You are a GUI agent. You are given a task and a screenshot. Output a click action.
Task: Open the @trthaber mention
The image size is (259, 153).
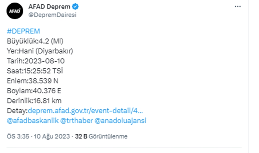coord(77,120)
